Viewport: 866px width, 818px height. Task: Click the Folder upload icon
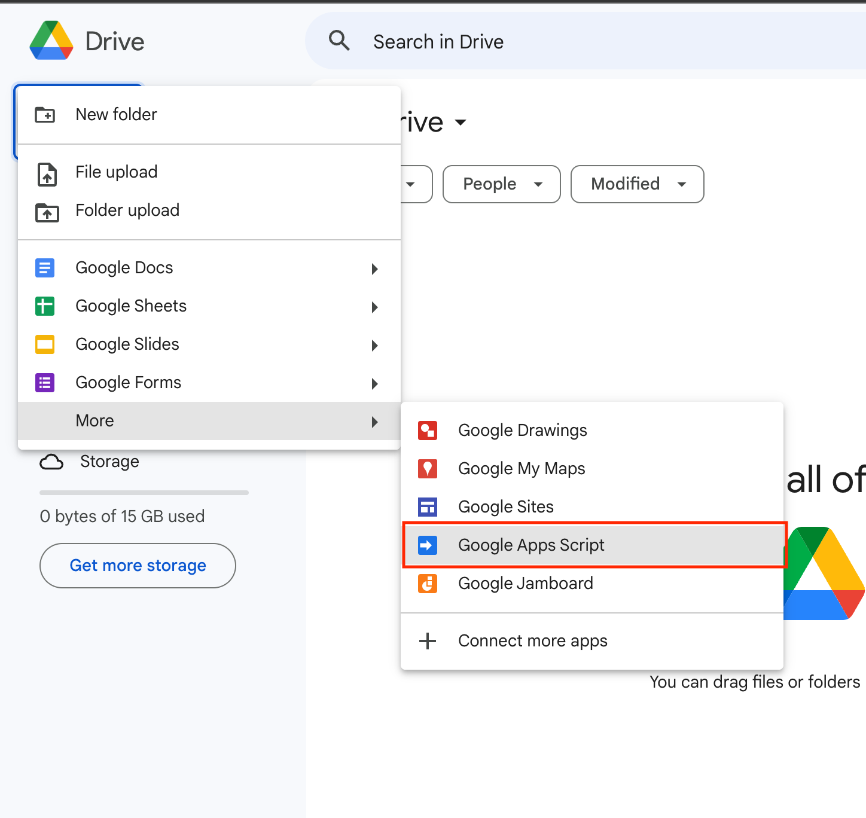coord(47,212)
